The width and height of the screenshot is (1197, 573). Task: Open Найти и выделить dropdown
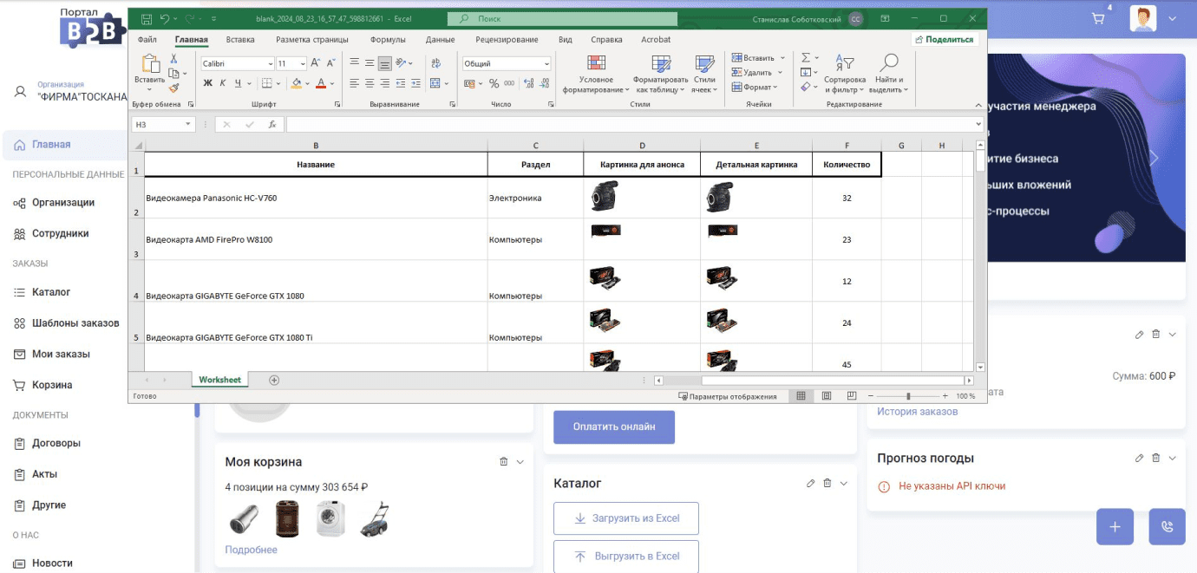point(888,74)
